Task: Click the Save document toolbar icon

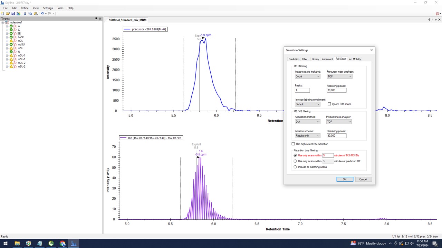Action: point(13,14)
